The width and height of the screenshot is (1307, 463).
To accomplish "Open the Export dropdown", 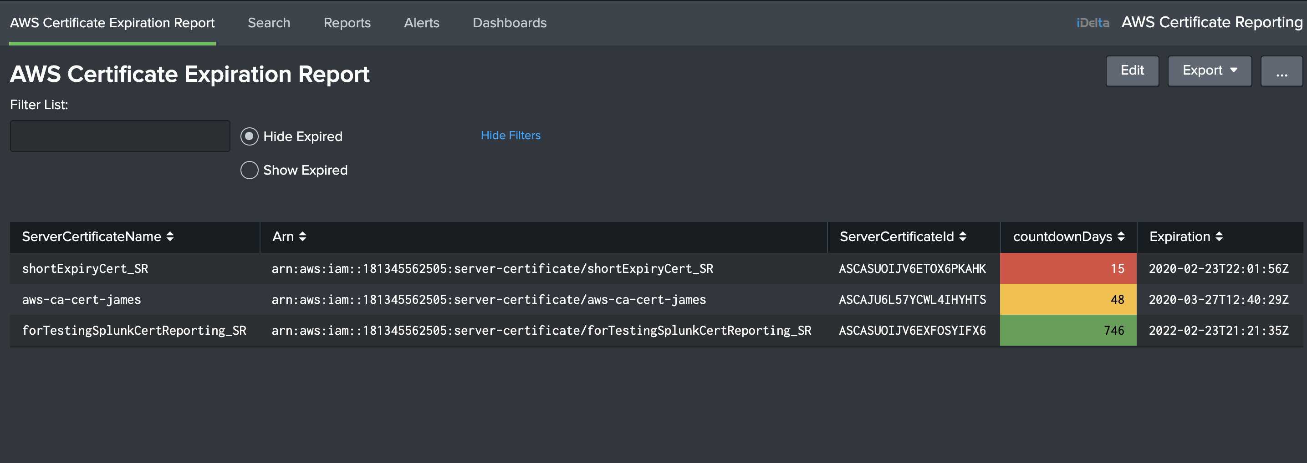I will 1210,71.
